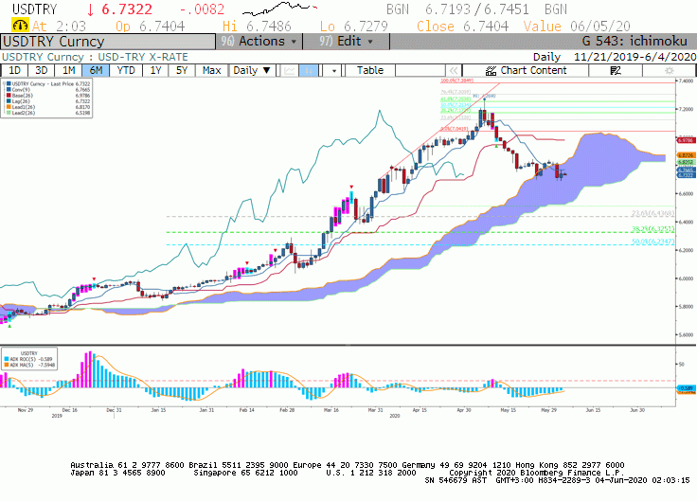Click the -0.589 ADX axis tag
The image size is (697, 502).
click(686, 387)
